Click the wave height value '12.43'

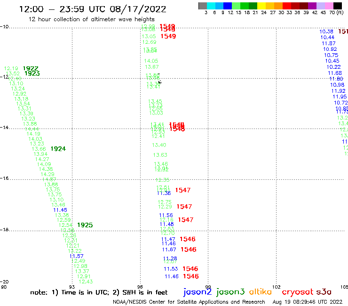[86, 282]
